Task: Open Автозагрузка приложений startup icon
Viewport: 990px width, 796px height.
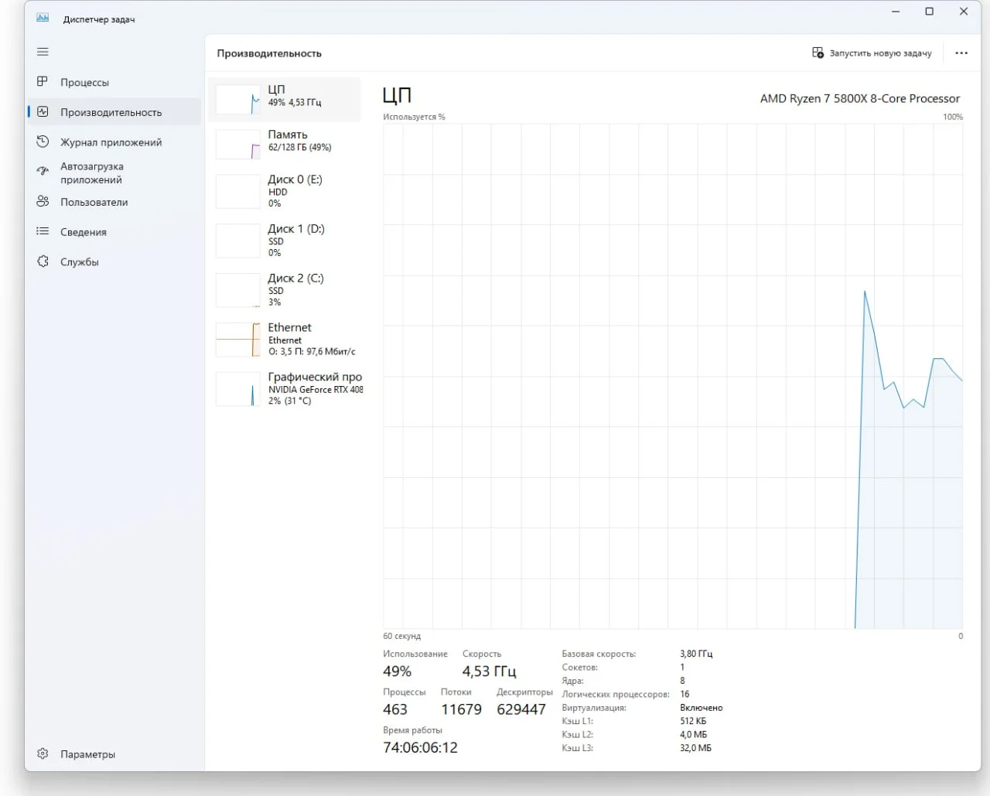Action: coord(43,171)
